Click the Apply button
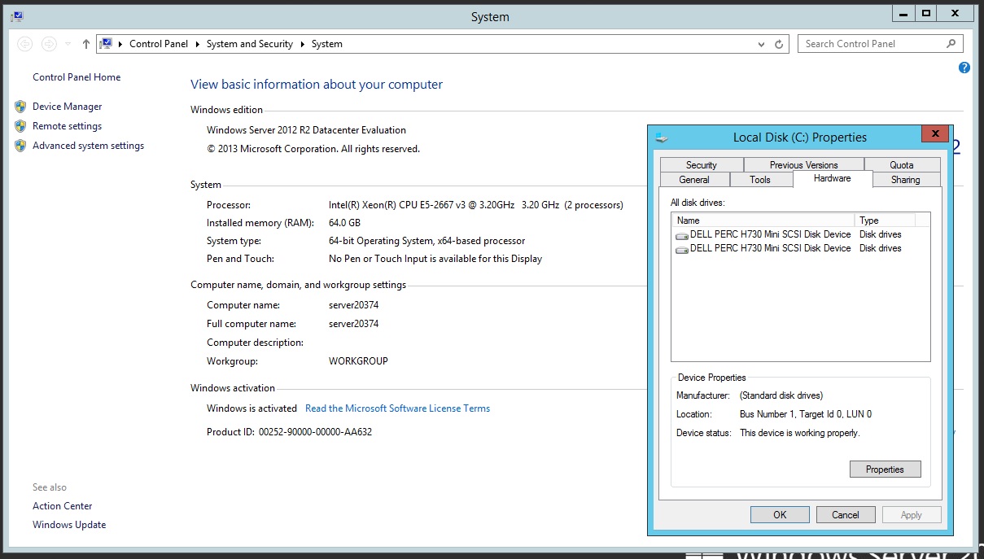984x559 pixels. click(x=912, y=514)
